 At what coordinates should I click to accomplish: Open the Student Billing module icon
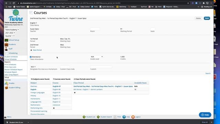click(6, 88)
